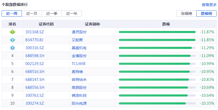Switch to 近一季 period tab

point(52,13)
